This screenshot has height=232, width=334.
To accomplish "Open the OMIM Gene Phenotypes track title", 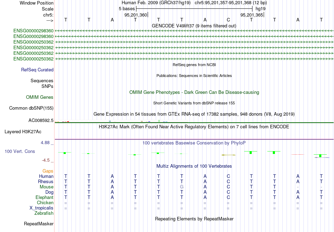I will click(194, 92).
